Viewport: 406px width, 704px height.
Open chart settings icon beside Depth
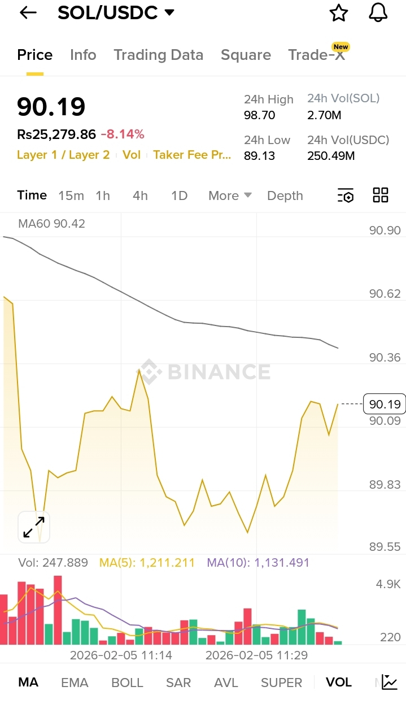point(346,195)
